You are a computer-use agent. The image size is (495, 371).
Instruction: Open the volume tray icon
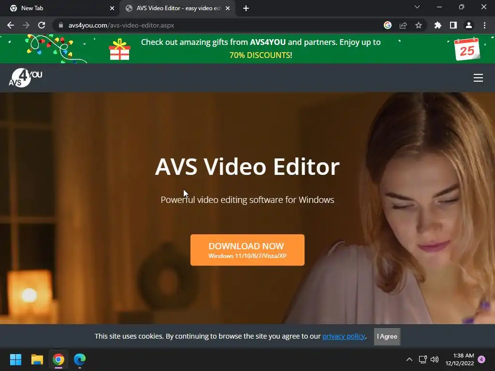tap(435, 359)
